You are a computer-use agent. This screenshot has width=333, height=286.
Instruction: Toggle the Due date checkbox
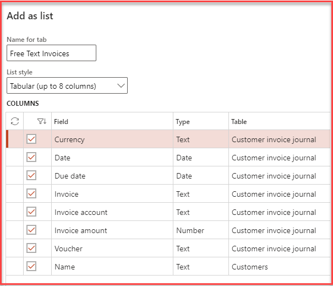pyautogui.click(x=31, y=176)
